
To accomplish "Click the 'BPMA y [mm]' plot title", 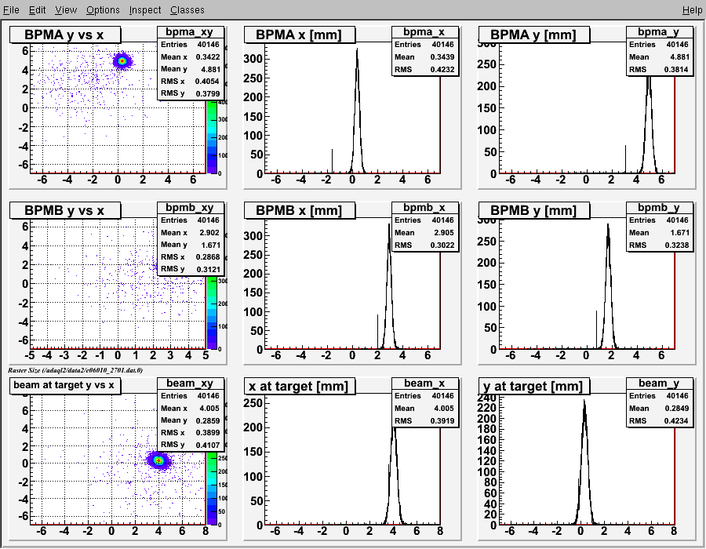I will coord(534,35).
